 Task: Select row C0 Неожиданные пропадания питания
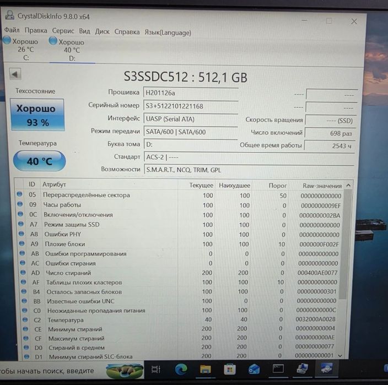[x=180, y=310]
